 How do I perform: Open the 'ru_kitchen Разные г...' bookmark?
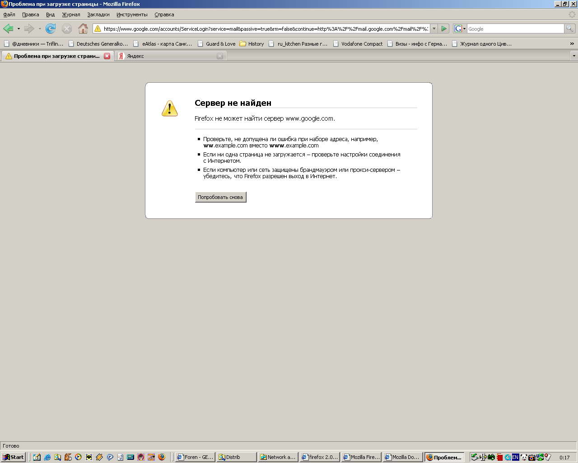(298, 44)
